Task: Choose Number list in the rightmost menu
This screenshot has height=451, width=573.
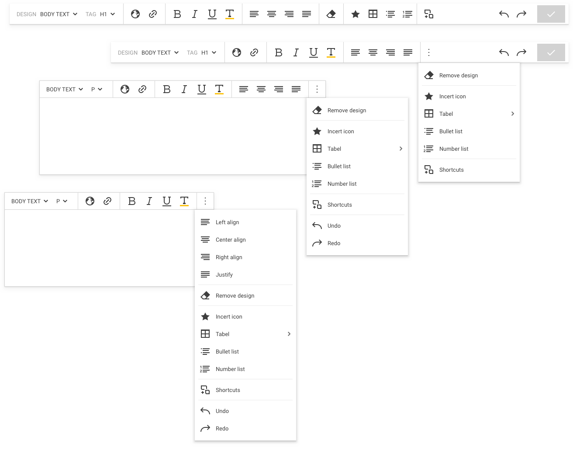Action: tap(469, 149)
